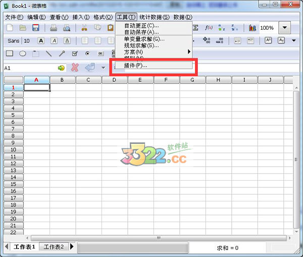
Task: Apply superscript formatting
Action: (268, 40)
